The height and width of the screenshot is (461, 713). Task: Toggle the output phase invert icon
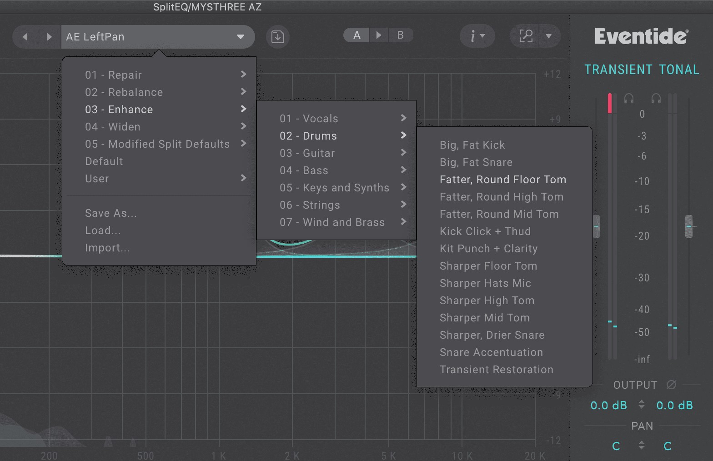(671, 385)
